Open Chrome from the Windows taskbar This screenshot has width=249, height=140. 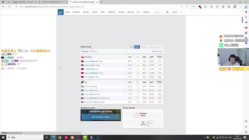point(59,137)
